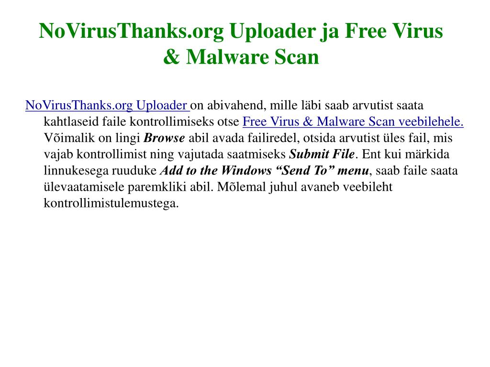490x367 pixels.
Task: Click the bold 'Add to the Windows' text
Action: [x=216, y=171]
